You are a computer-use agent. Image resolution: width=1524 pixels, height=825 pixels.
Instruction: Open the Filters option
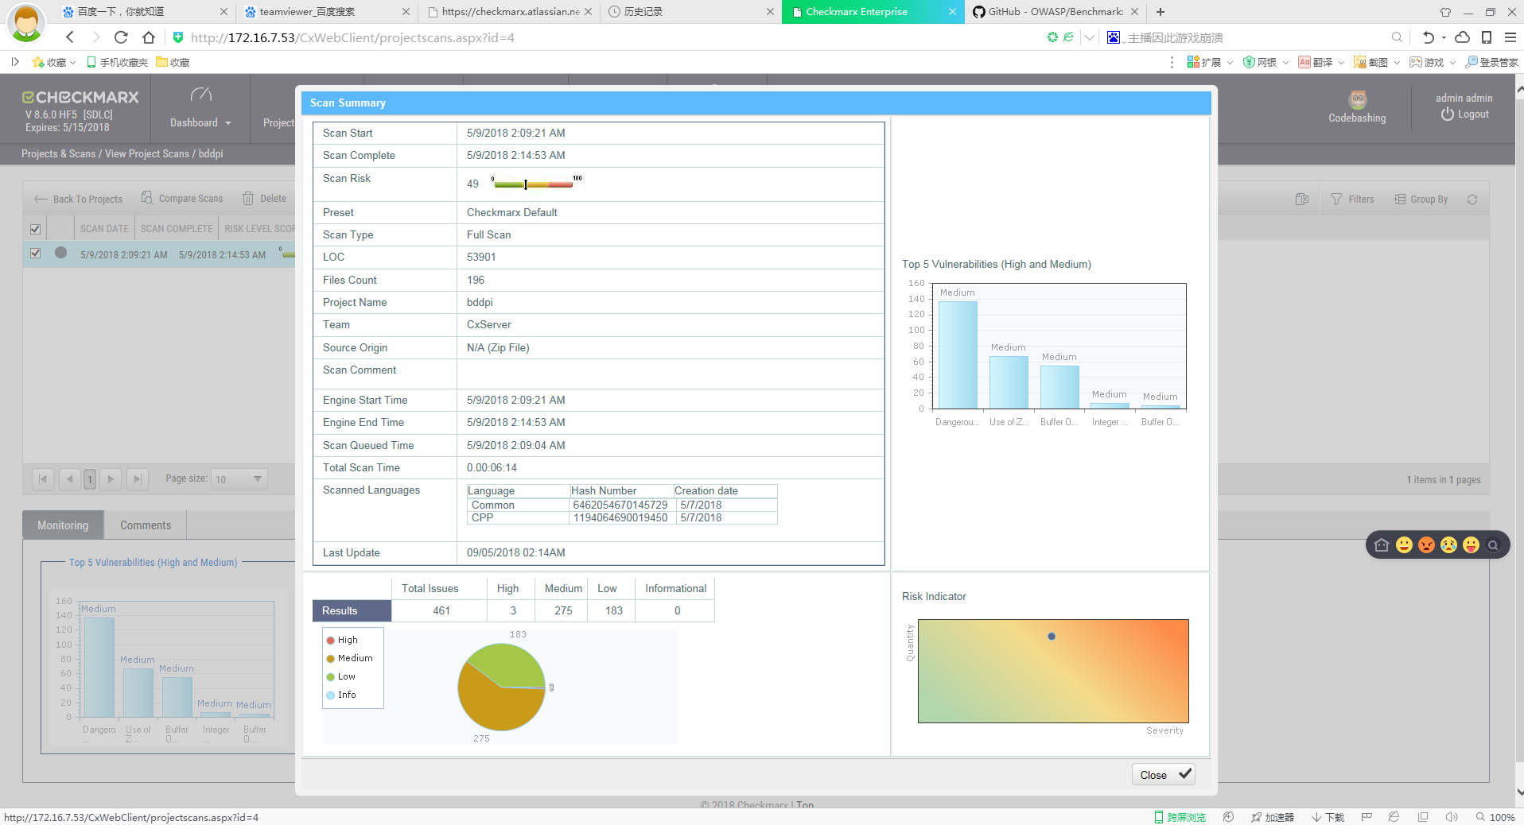point(1352,199)
